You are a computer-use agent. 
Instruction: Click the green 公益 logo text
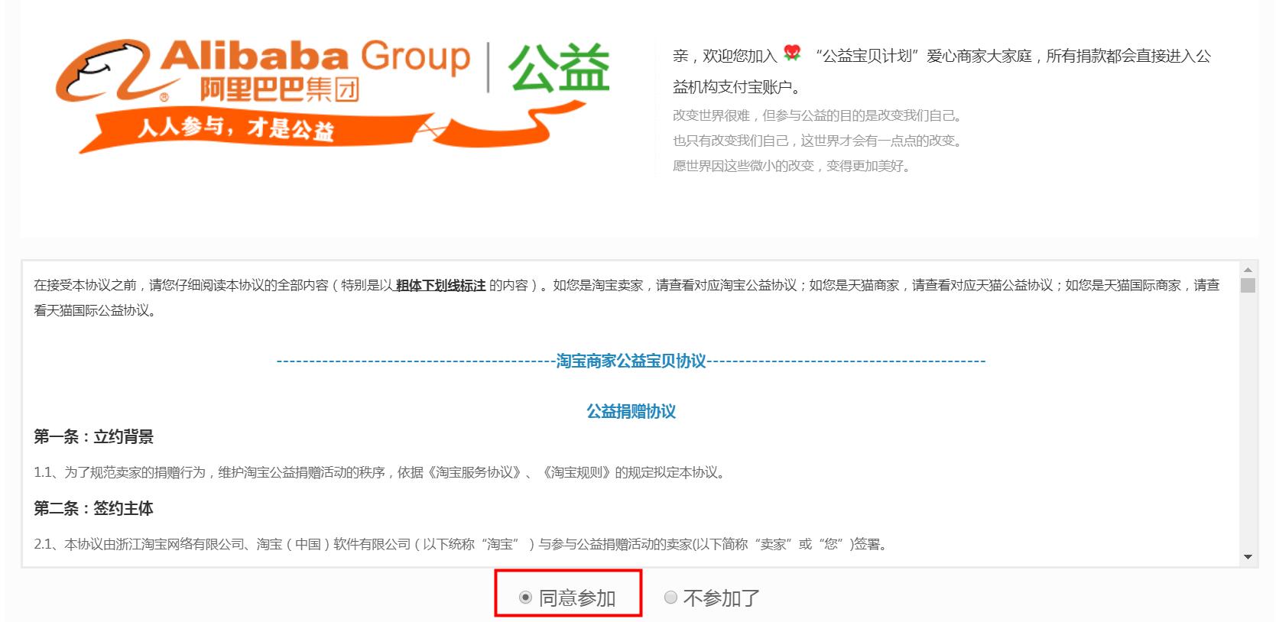coord(560,68)
